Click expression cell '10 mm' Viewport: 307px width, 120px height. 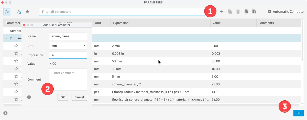click(x=117, y=69)
